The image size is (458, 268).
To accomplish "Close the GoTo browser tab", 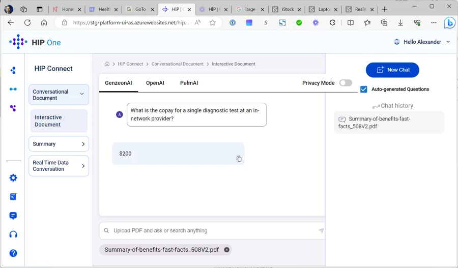I will pyautogui.click(x=153, y=10).
